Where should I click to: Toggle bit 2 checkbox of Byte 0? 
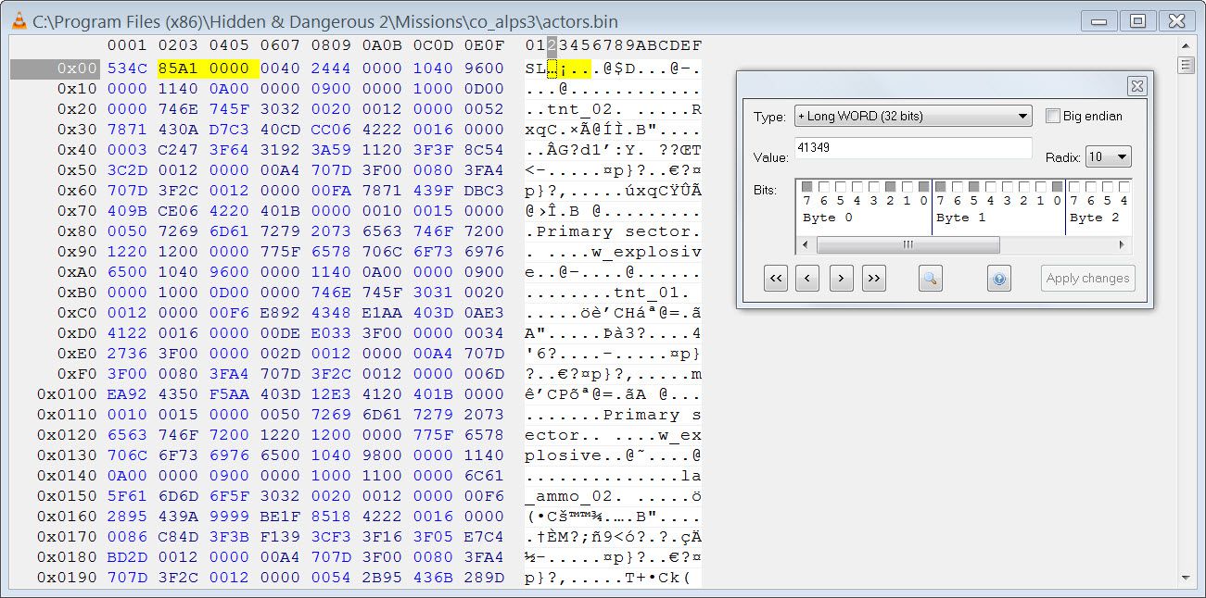pos(890,186)
